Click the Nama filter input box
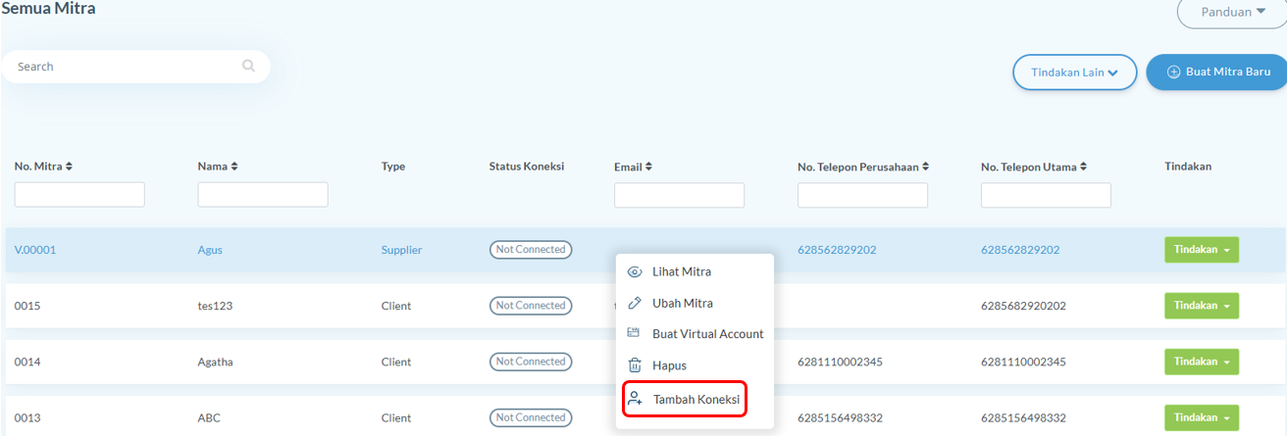This screenshot has width=1287, height=437. pos(262,195)
